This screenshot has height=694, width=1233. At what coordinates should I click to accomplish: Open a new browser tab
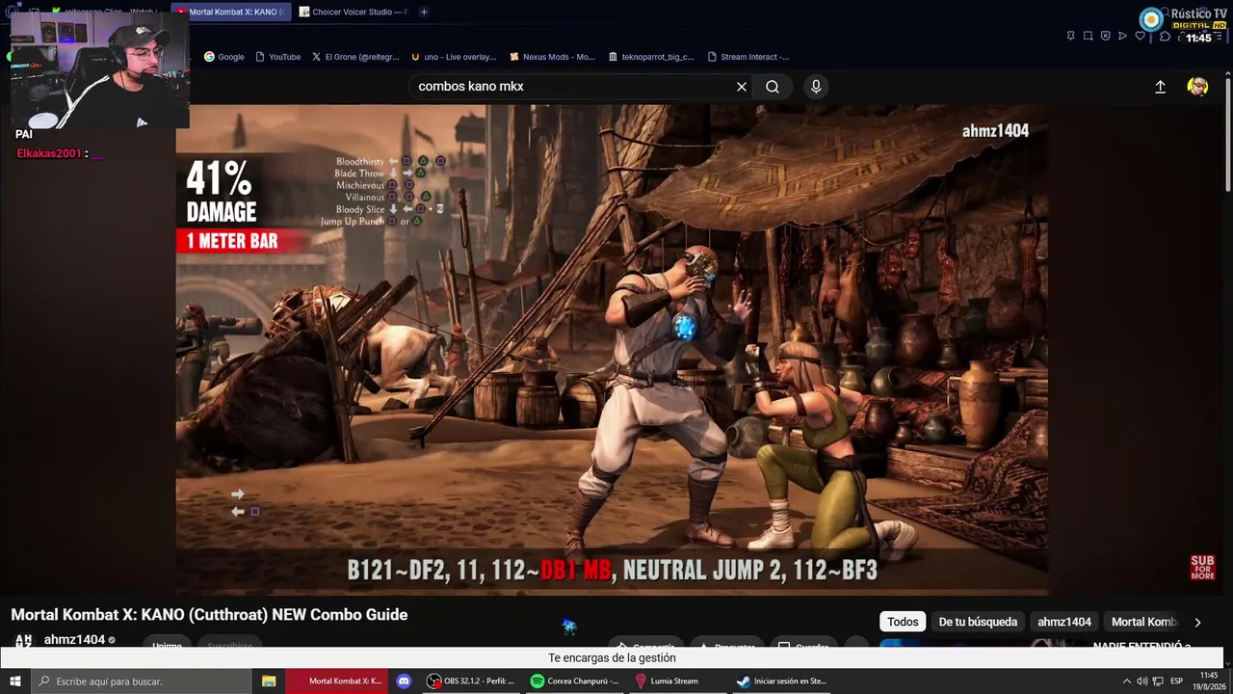[x=424, y=12]
